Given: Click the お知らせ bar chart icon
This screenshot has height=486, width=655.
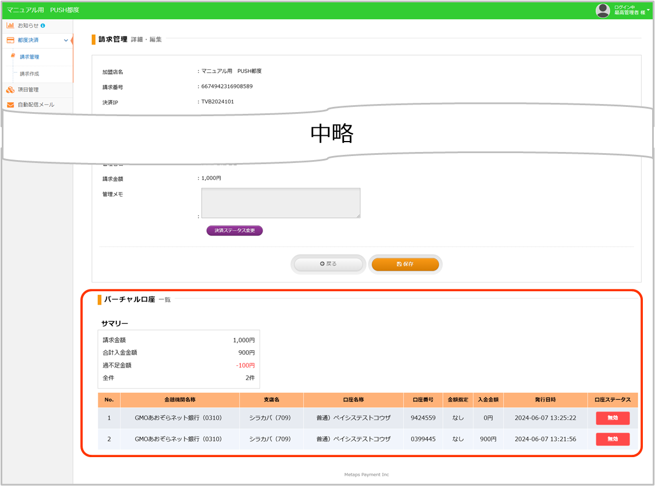Looking at the screenshot, I should click(x=10, y=25).
